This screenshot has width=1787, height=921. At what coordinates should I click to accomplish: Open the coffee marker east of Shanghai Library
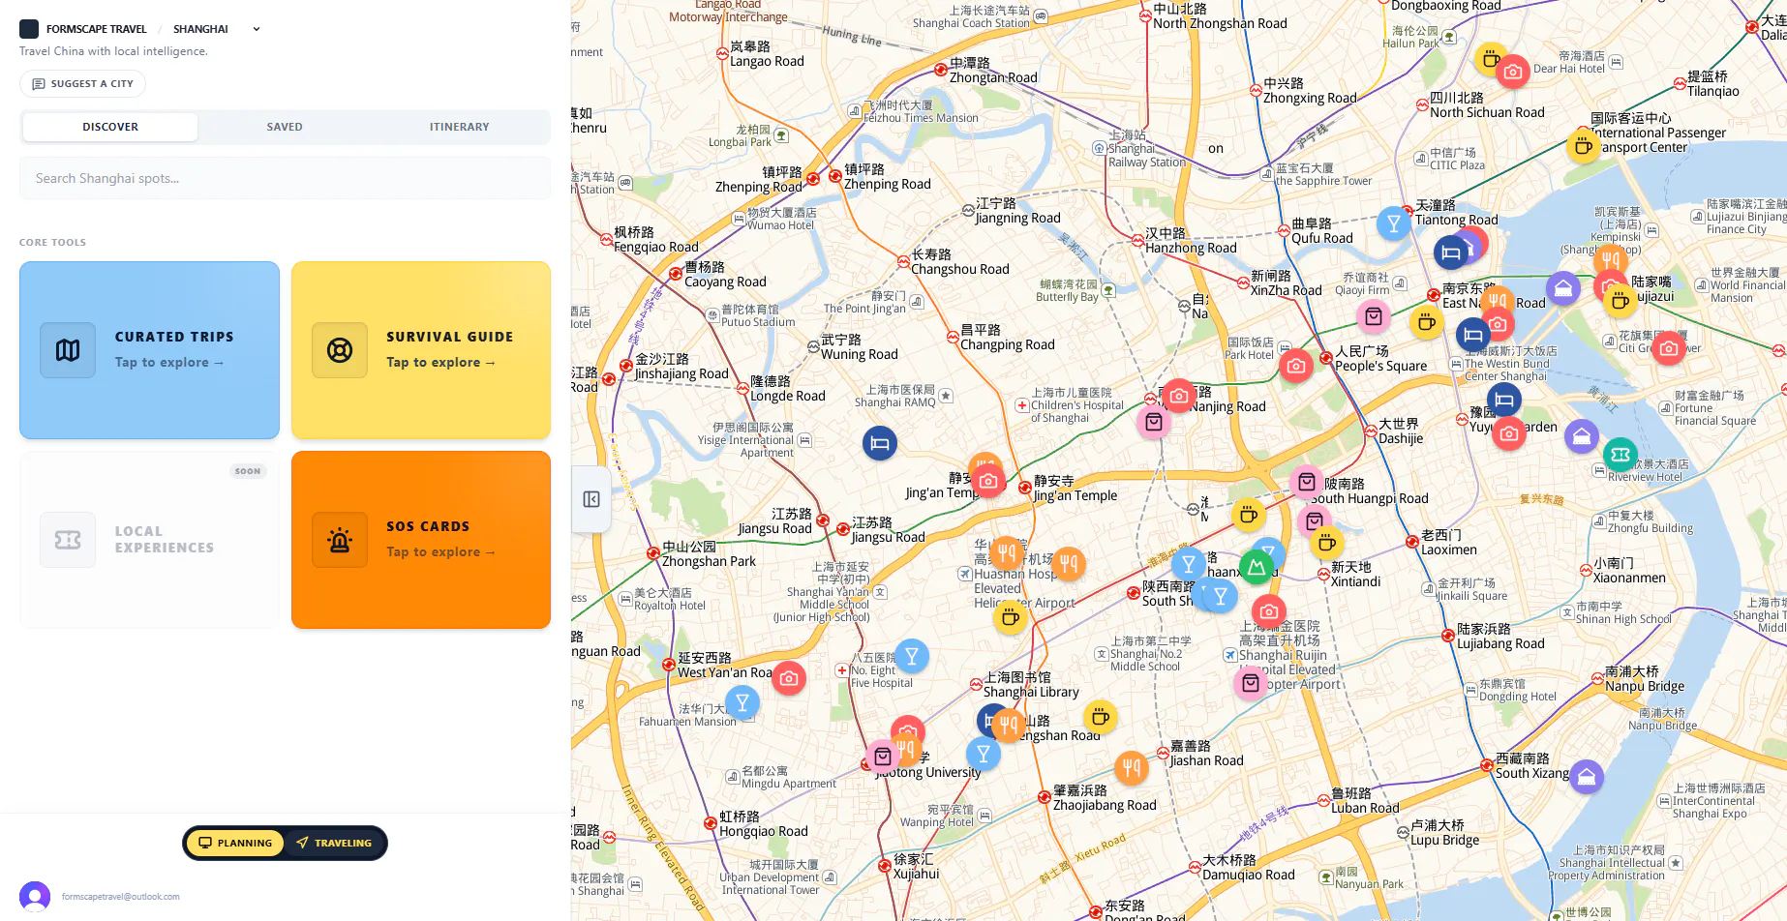click(x=1100, y=718)
